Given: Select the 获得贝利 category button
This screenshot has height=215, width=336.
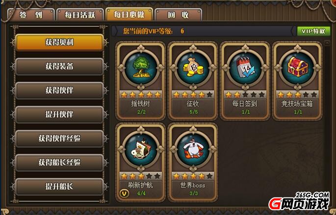Looking at the screenshot, I should click(59, 43).
